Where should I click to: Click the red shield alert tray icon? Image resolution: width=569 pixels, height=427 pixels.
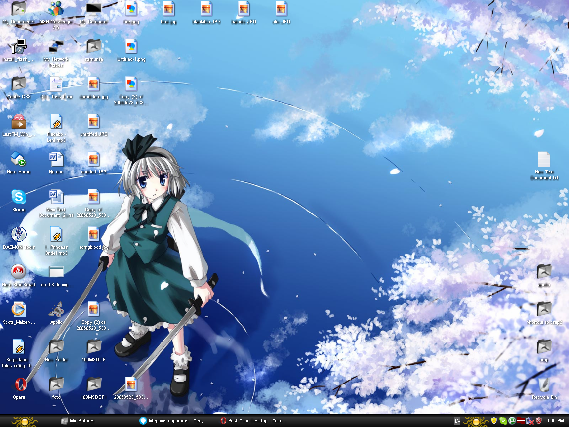(539, 421)
